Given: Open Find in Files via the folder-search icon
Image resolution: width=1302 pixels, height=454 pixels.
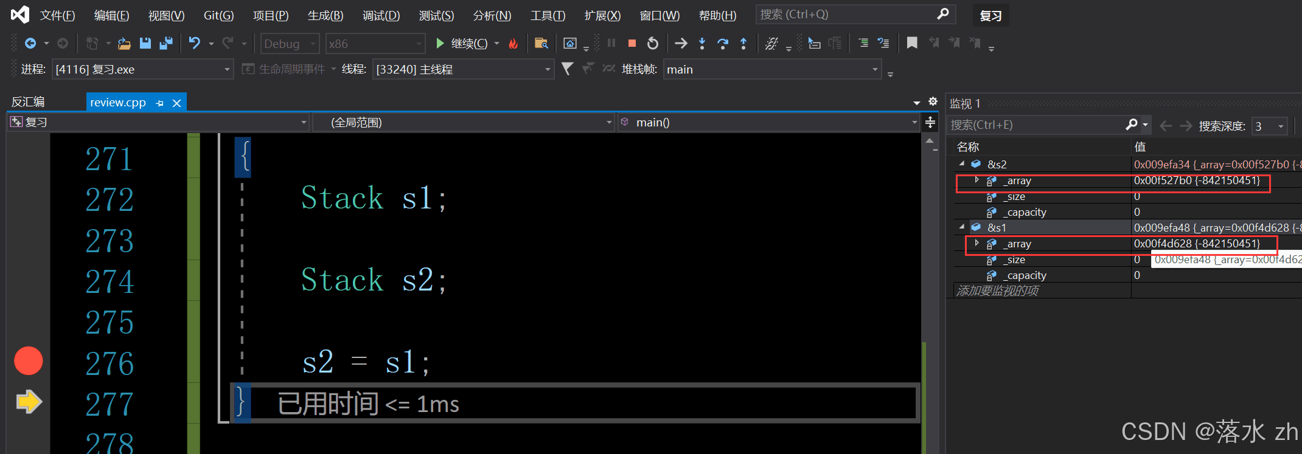Looking at the screenshot, I should point(541,43).
